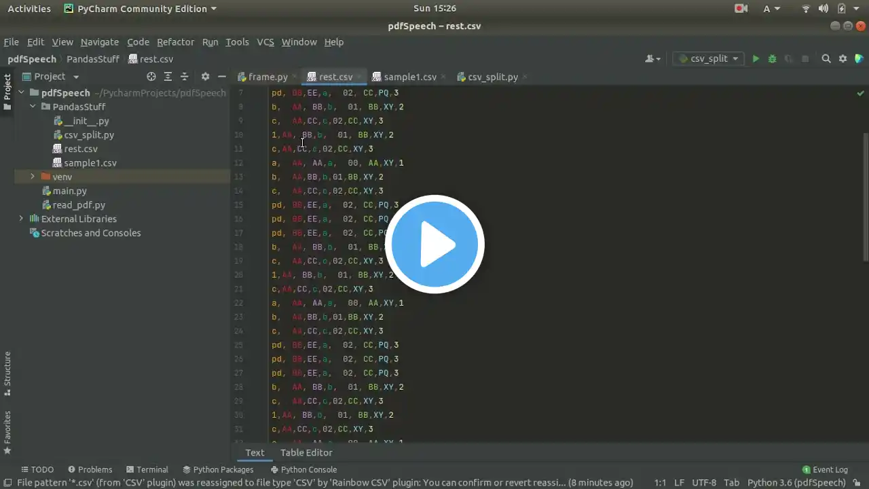Close the frame.py editor tab

294,77
